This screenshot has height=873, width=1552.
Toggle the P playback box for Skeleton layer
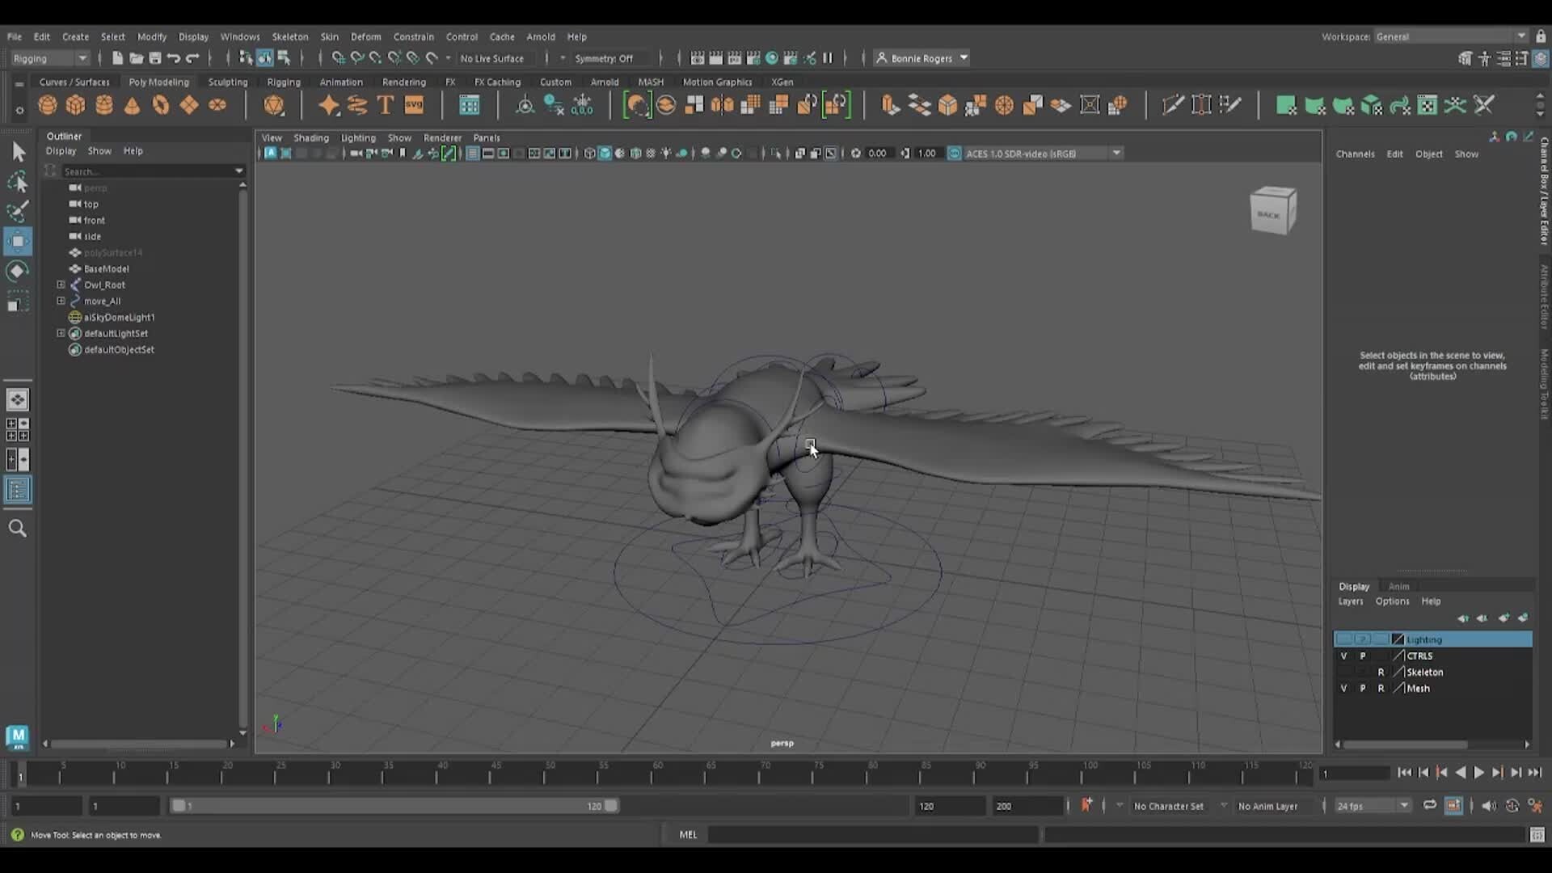click(x=1363, y=672)
